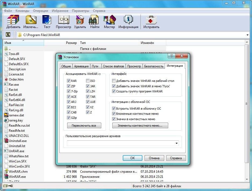Uncheck 'Создать группу программ WinRAR'

click(x=114, y=91)
